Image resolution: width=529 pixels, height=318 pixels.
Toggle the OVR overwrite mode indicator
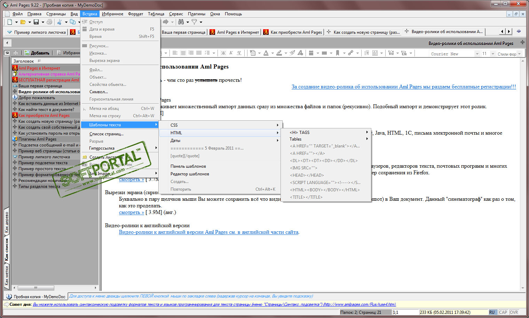pos(514,312)
